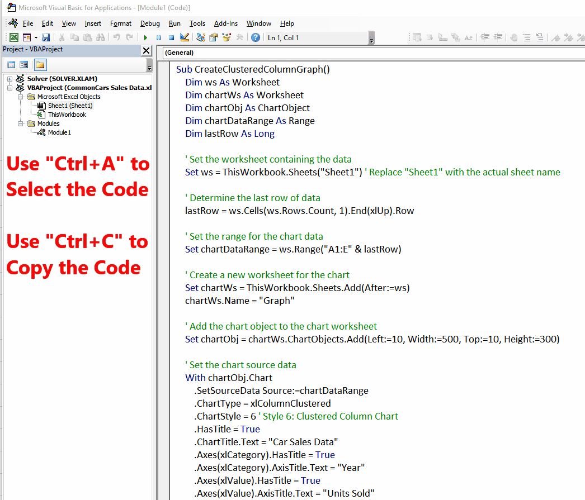
Task: Click View Object icon in Project pane
Action: click(x=24, y=65)
